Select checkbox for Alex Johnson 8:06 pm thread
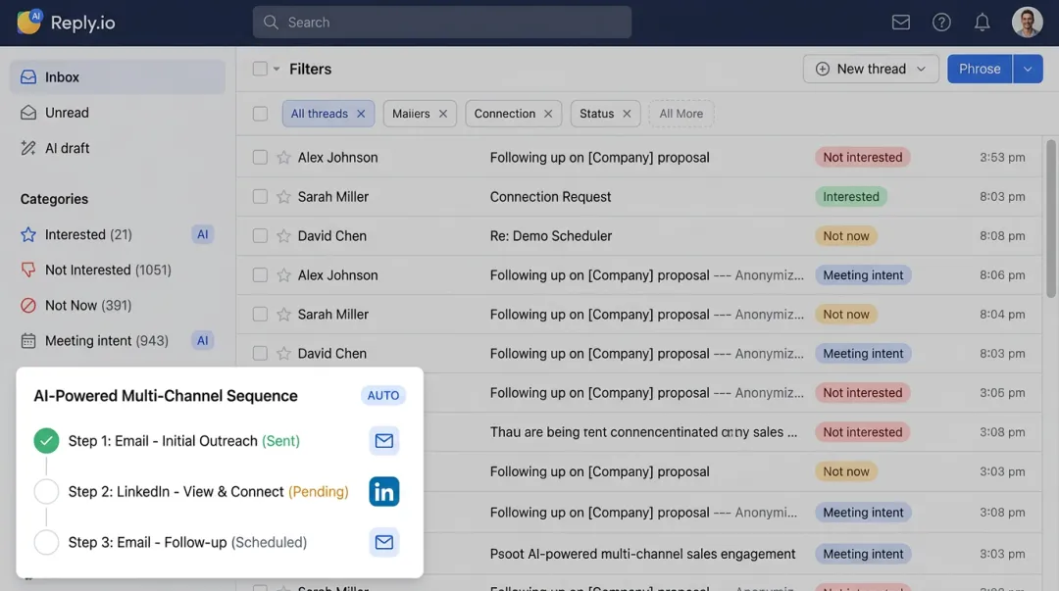The width and height of the screenshot is (1059, 591). [260, 274]
